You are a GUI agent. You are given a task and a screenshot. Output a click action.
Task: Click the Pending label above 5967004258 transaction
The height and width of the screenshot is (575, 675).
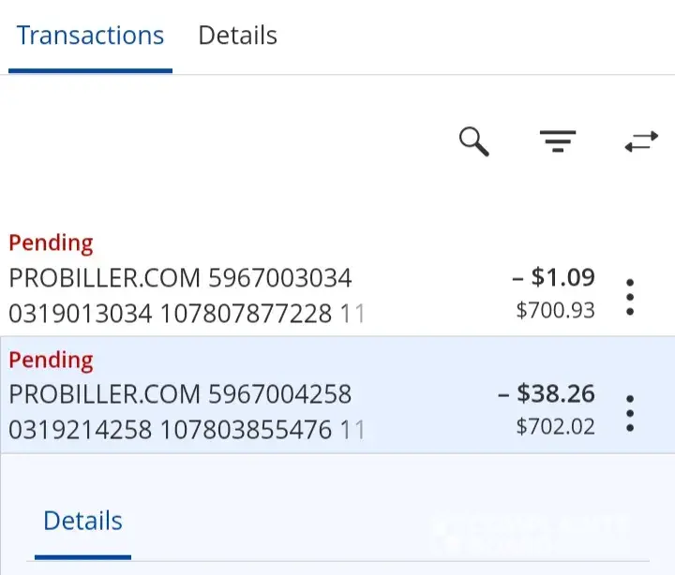tap(51, 361)
